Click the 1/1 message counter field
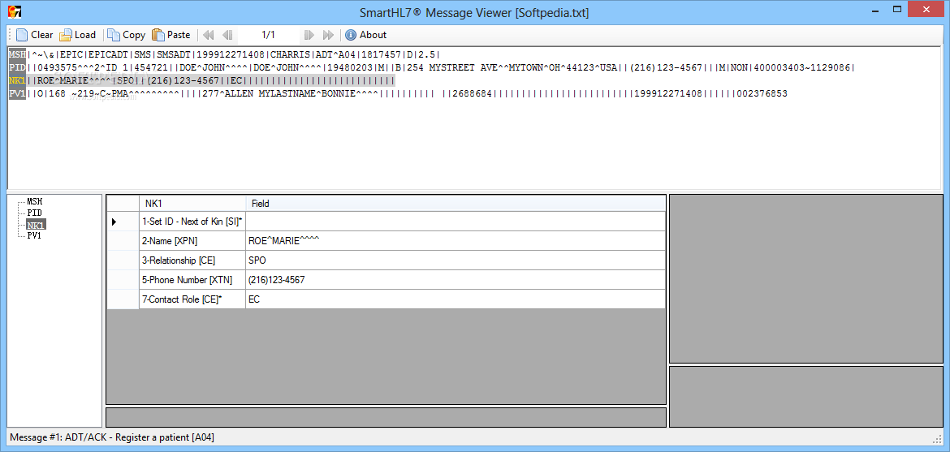 click(x=269, y=35)
